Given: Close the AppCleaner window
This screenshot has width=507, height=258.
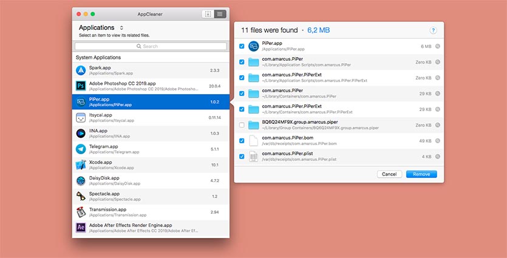Looking at the screenshot, I should pyautogui.click(x=78, y=14).
